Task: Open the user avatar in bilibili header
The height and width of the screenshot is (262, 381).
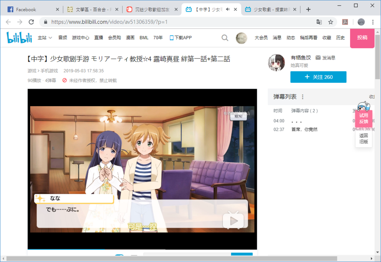Action: click(241, 38)
